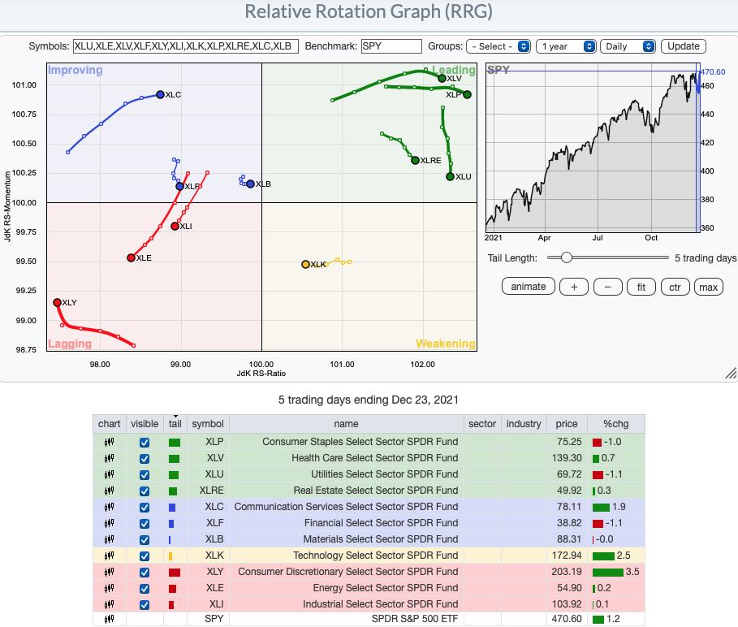Zoom in with the plus button
The width and height of the screenshot is (738, 627).
click(574, 287)
